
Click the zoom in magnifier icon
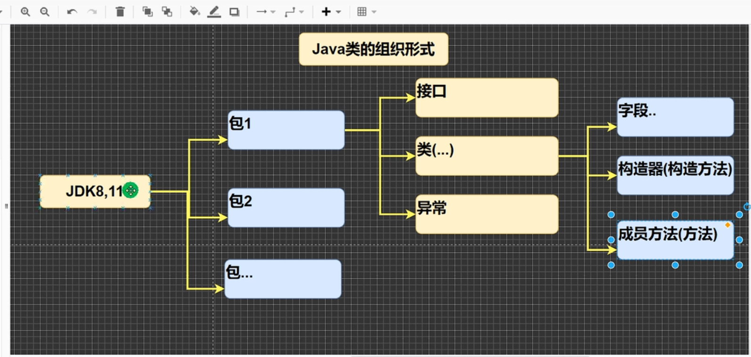pyautogui.click(x=25, y=12)
